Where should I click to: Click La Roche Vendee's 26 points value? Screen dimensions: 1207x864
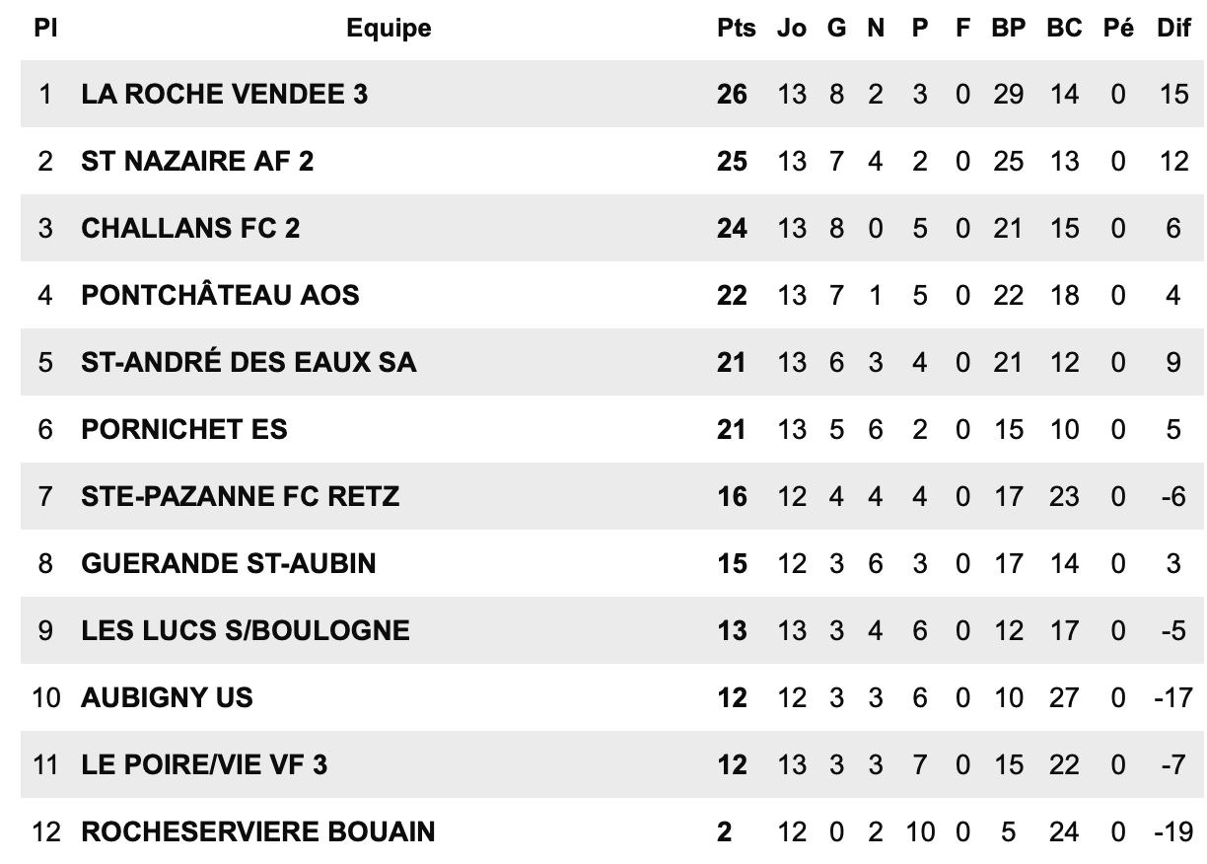(732, 94)
